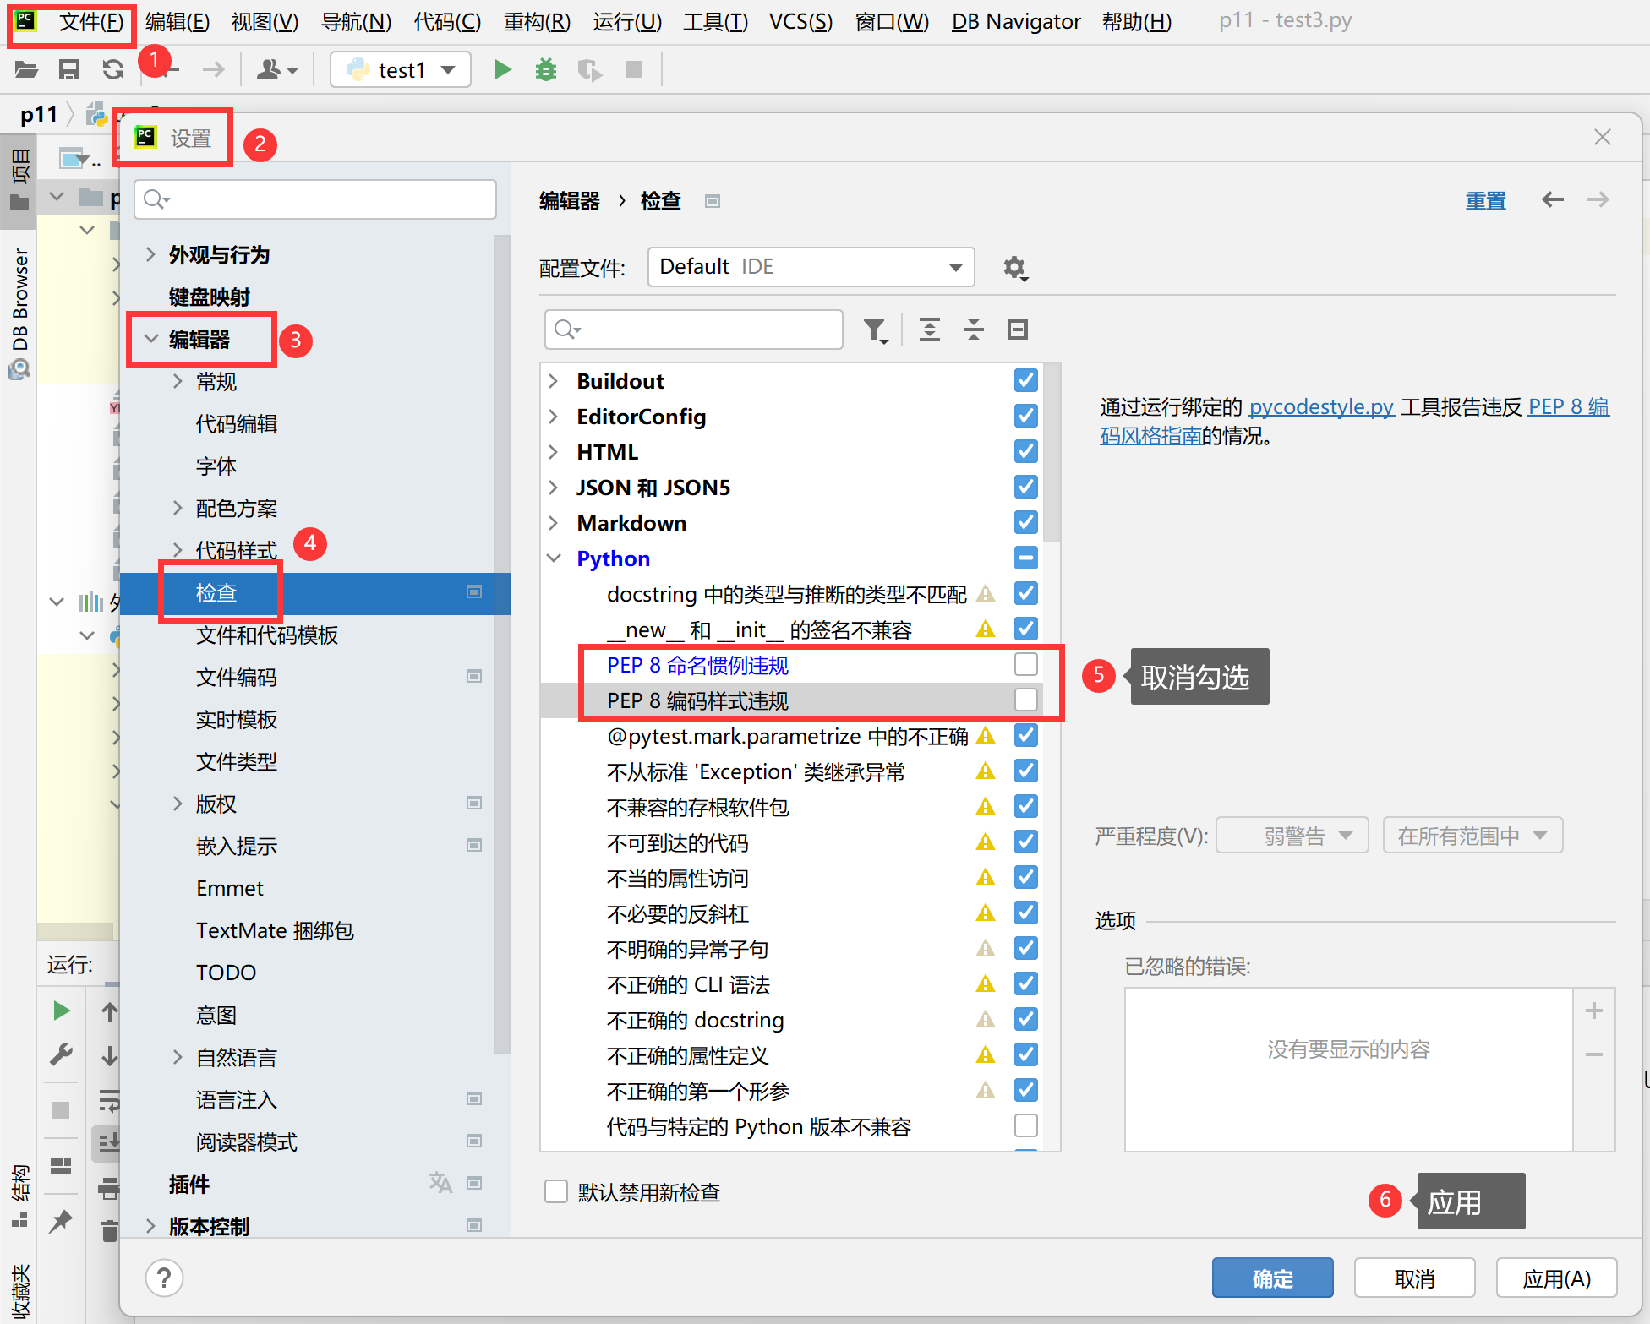Screen dimensions: 1650x1324
Task: Click the green Run button in toolbar
Action: (x=502, y=69)
